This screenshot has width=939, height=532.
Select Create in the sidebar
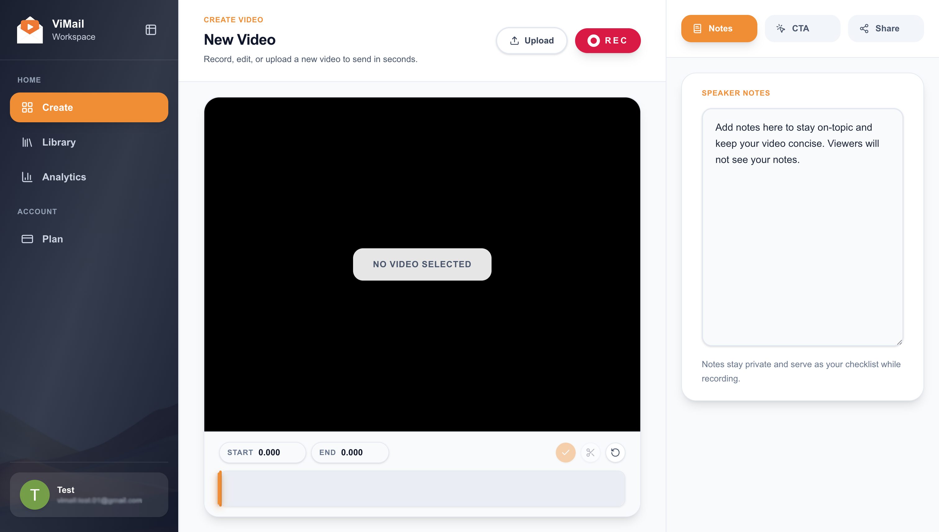pyautogui.click(x=89, y=107)
